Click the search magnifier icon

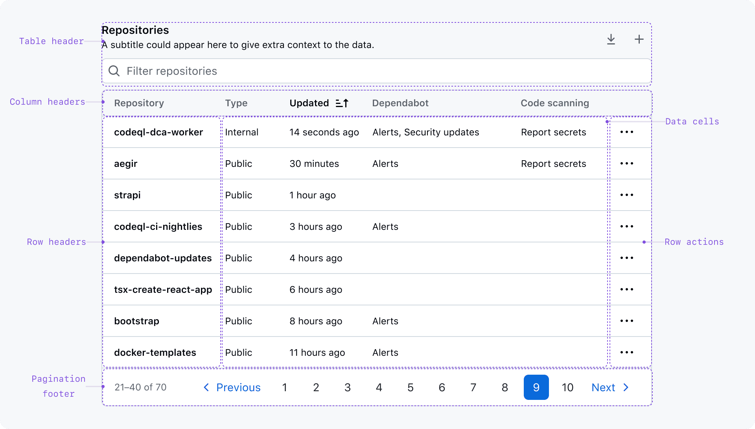114,71
